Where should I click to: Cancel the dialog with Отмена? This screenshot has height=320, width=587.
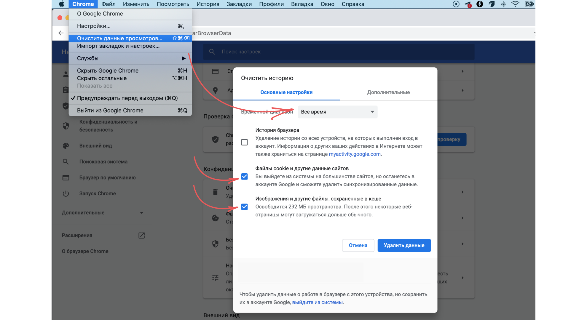[x=358, y=245]
